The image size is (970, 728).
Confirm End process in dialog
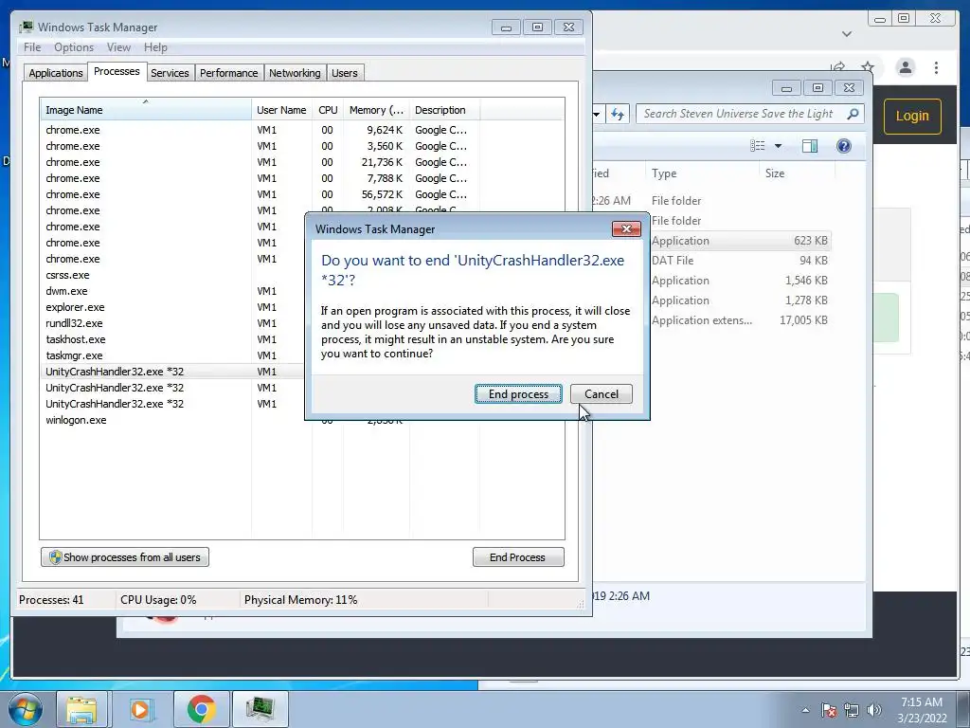coord(518,394)
